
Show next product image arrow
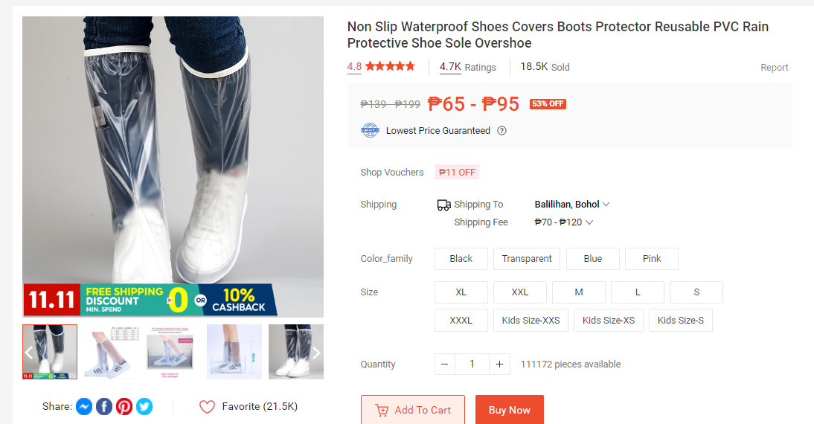316,353
